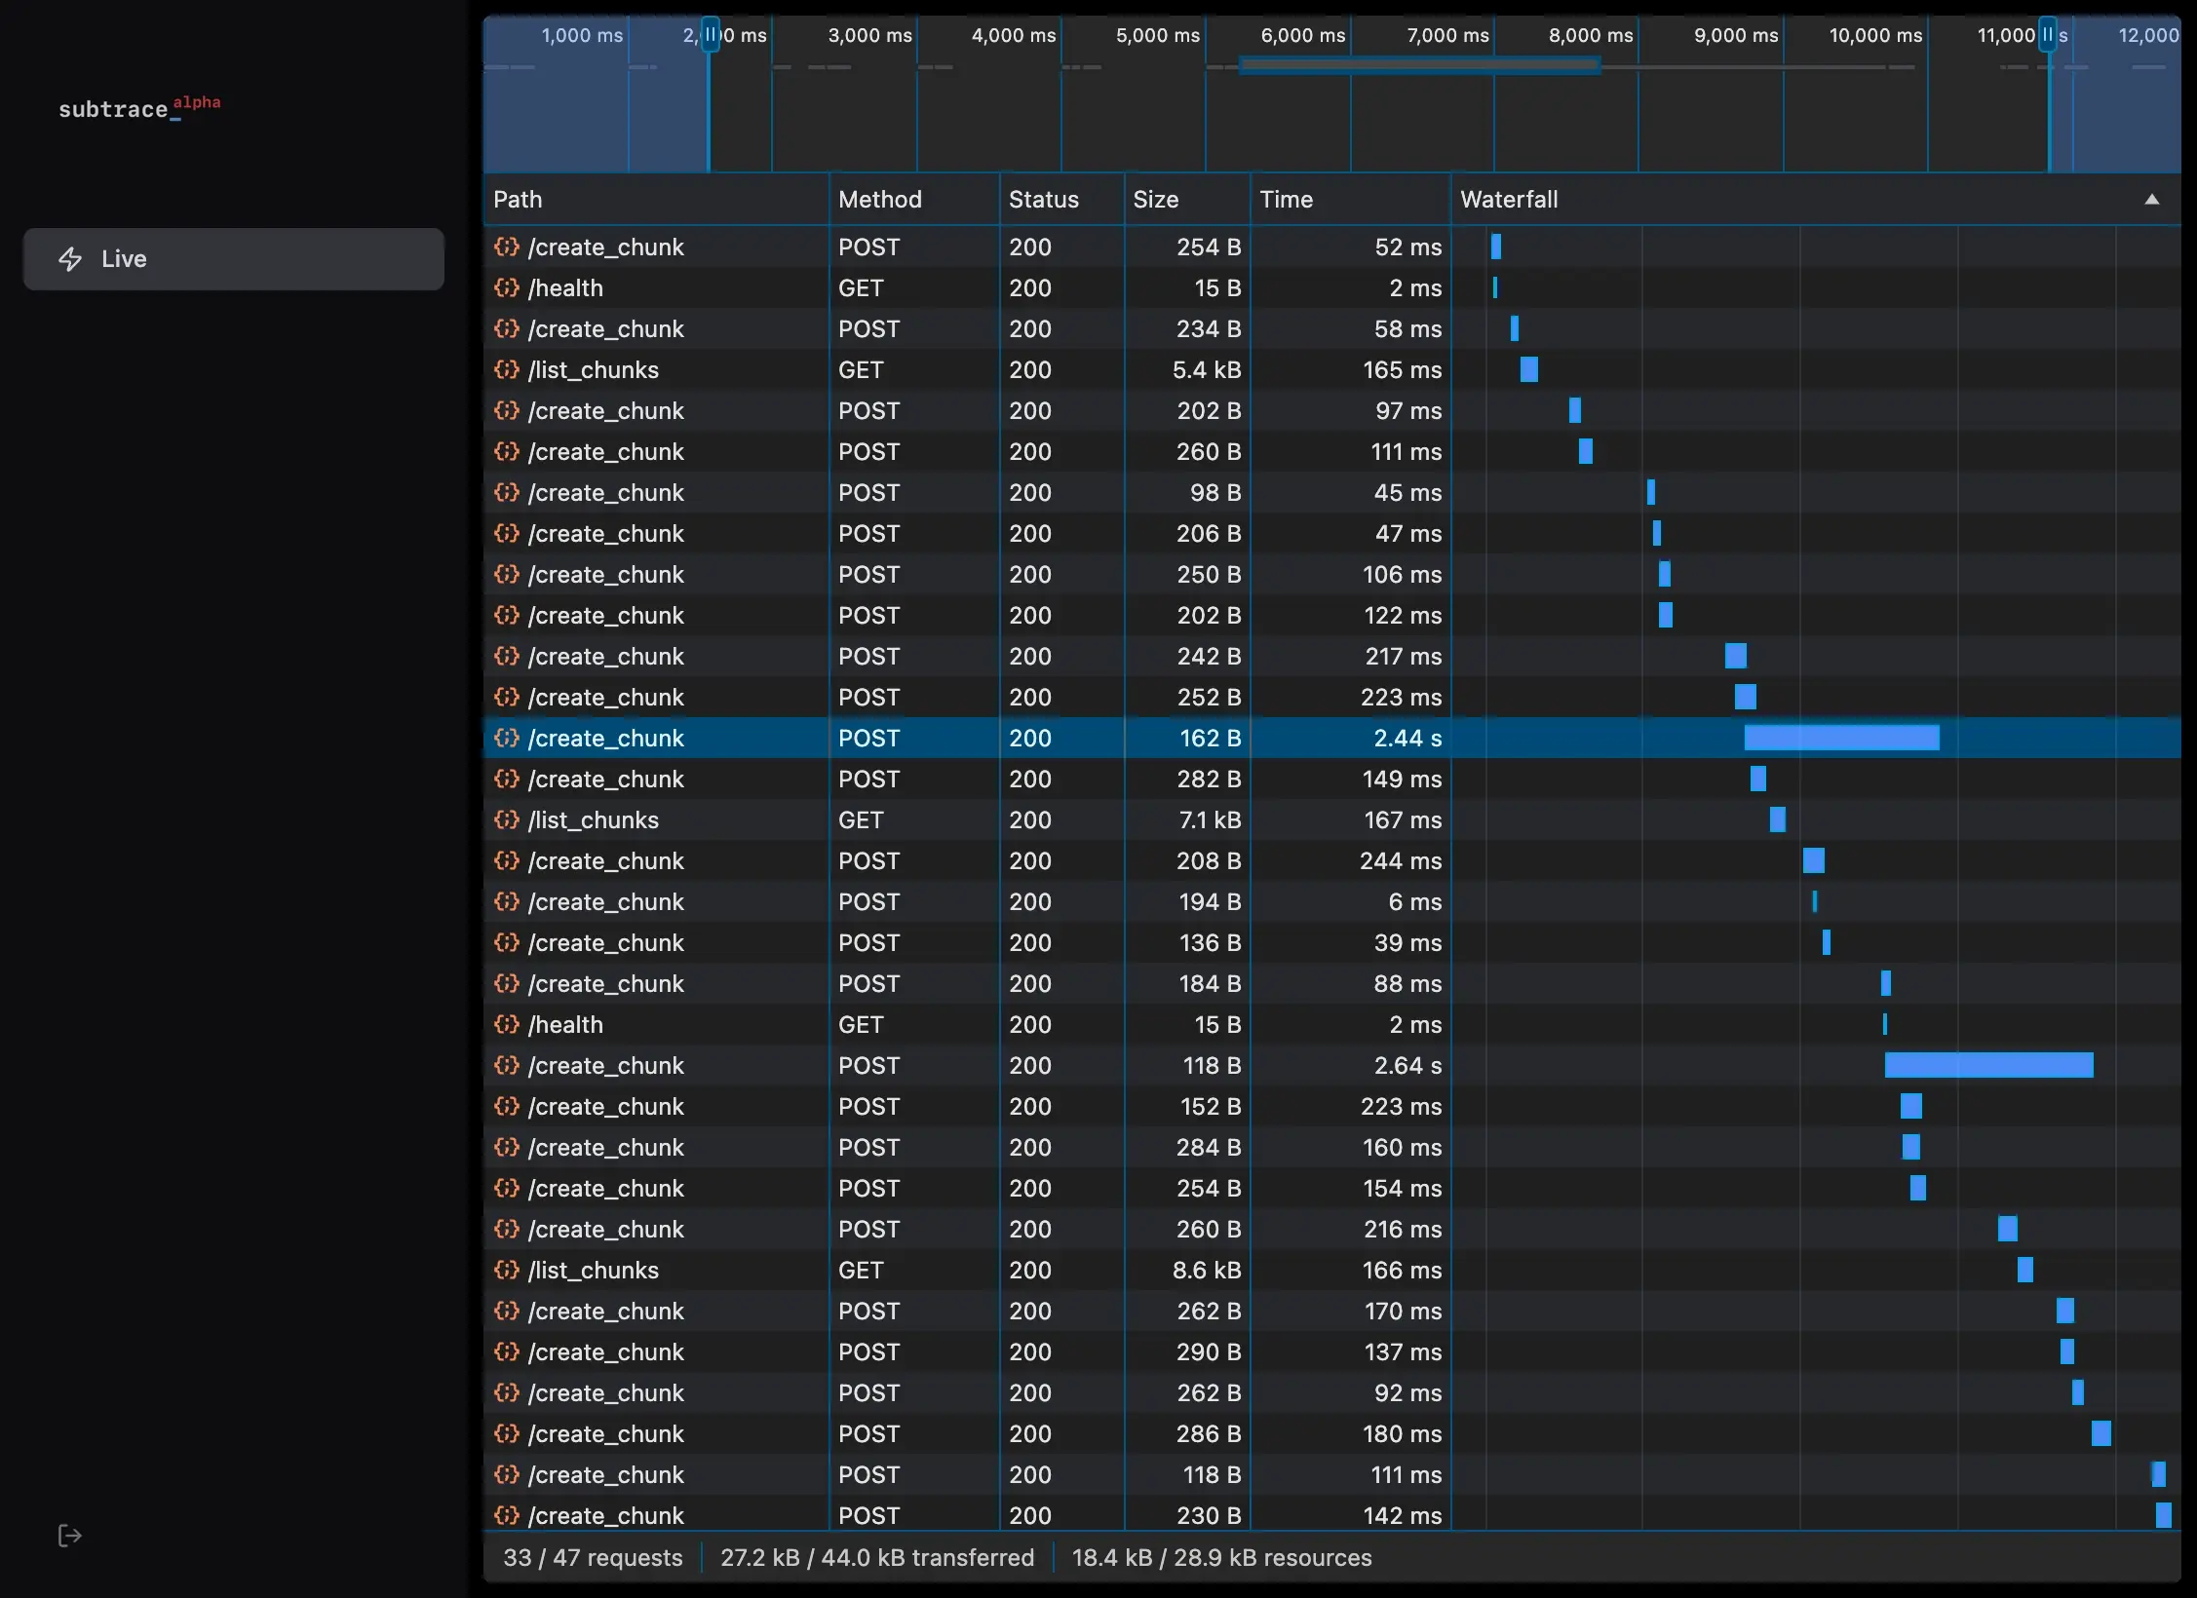The width and height of the screenshot is (2197, 1598).
Task: Click the Status column header
Action: [1043, 200]
